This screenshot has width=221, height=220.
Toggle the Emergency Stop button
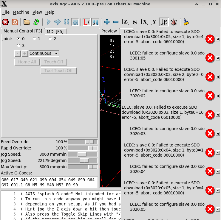(x=5, y=22)
